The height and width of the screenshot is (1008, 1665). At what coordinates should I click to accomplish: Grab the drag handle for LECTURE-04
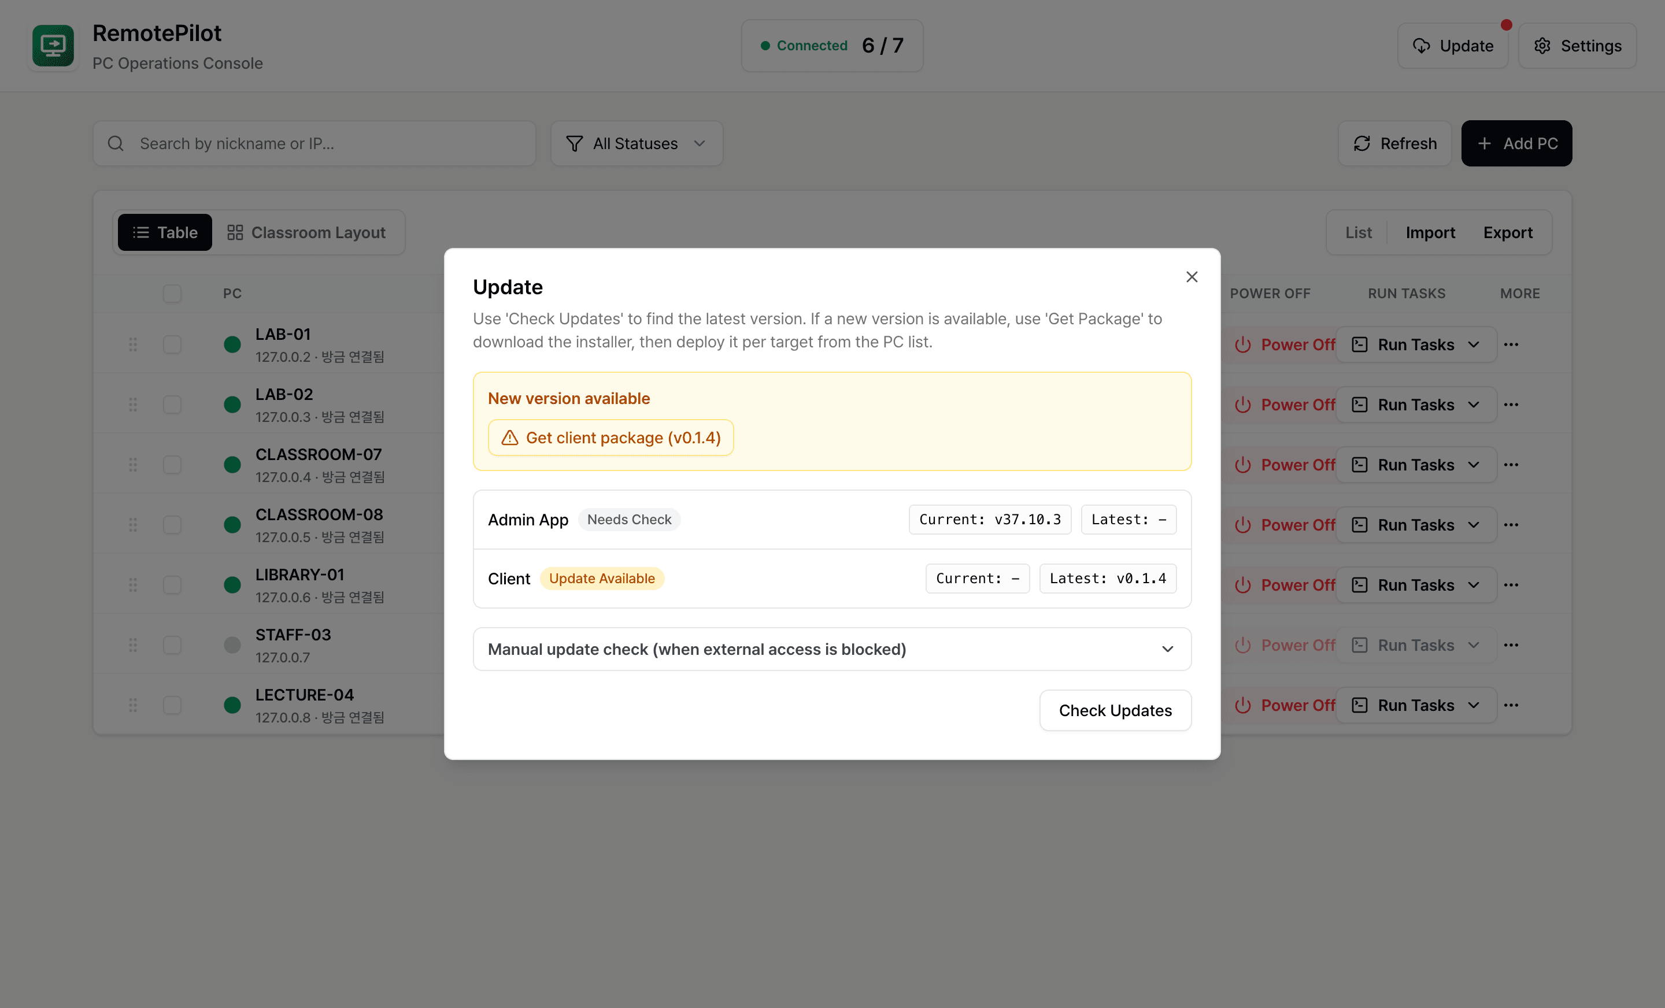[133, 705]
